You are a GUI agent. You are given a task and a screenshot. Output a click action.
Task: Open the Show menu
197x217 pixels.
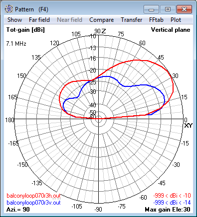tap(14, 20)
